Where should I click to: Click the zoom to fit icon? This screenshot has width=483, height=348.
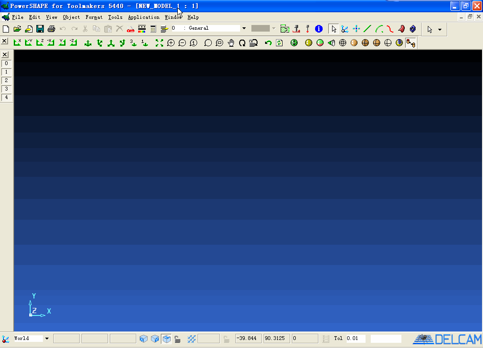click(x=159, y=43)
